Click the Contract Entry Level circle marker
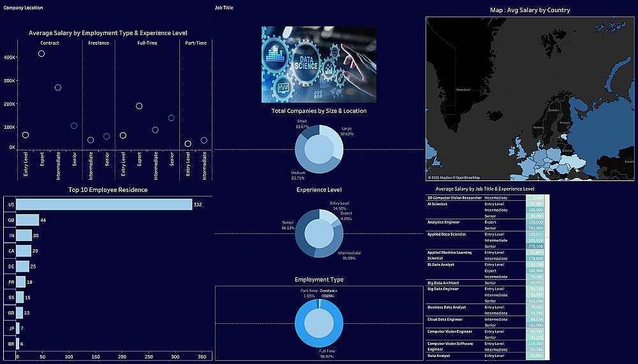Image resolution: width=638 pixels, height=364 pixels. 26,135
